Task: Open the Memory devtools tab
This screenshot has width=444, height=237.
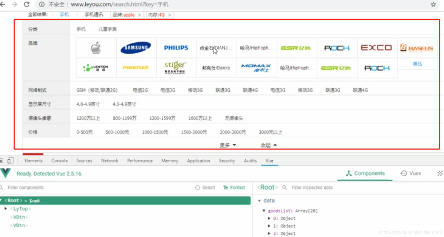Action: [x=170, y=161]
